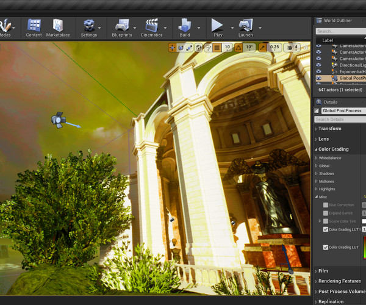Enable the Expand Gamut checkbox

click(x=325, y=213)
